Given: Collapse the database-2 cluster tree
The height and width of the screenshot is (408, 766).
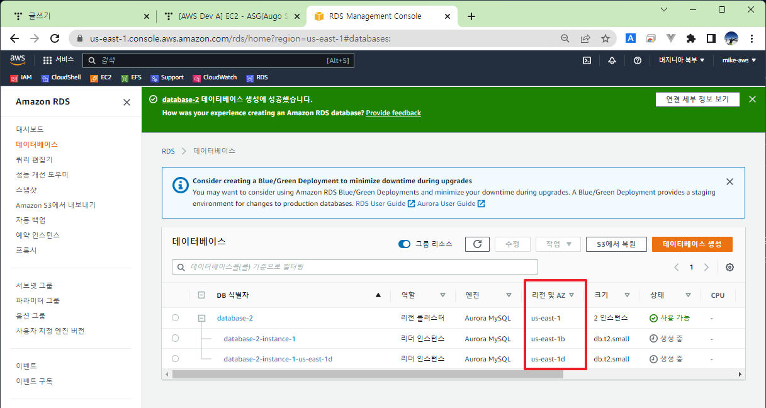Looking at the screenshot, I should pyautogui.click(x=201, y=318).
